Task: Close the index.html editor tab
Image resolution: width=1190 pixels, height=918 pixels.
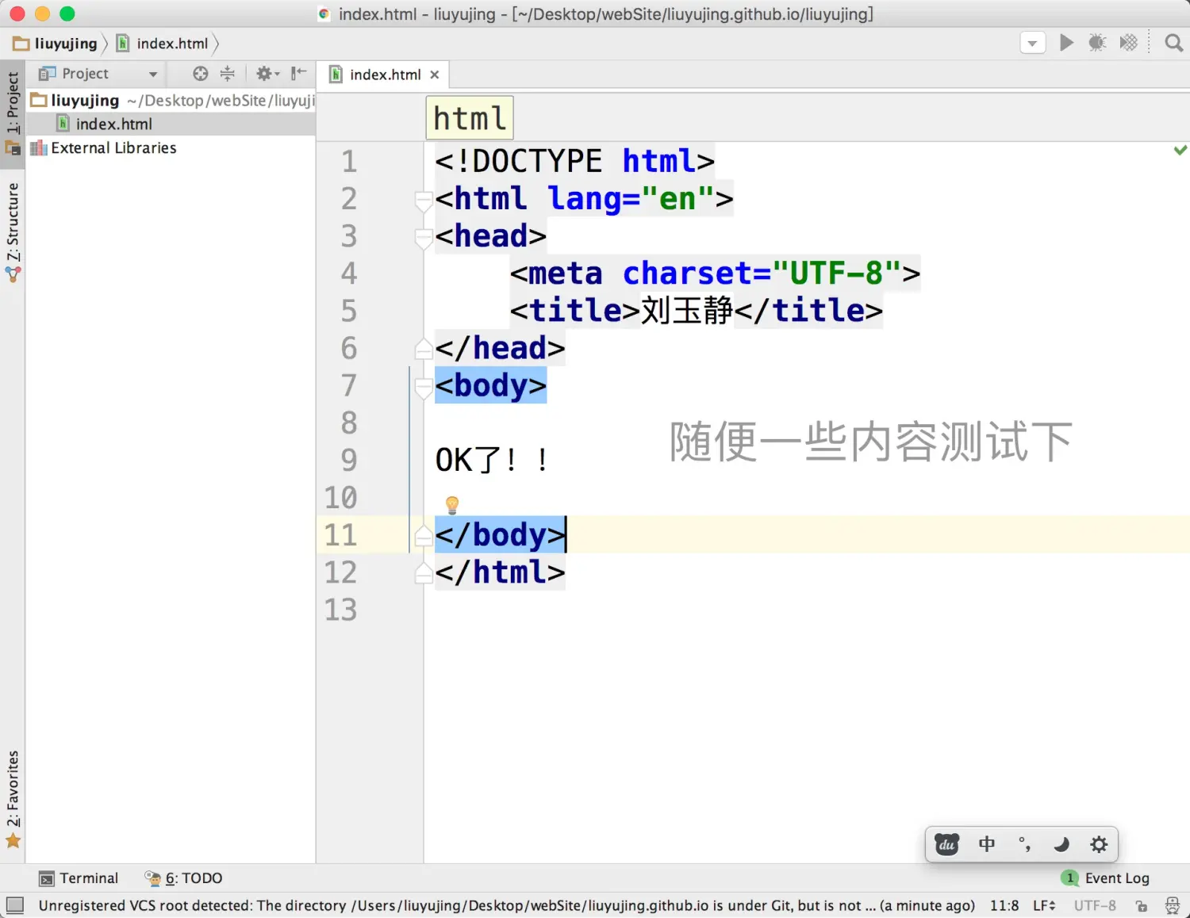Action: 435,75
